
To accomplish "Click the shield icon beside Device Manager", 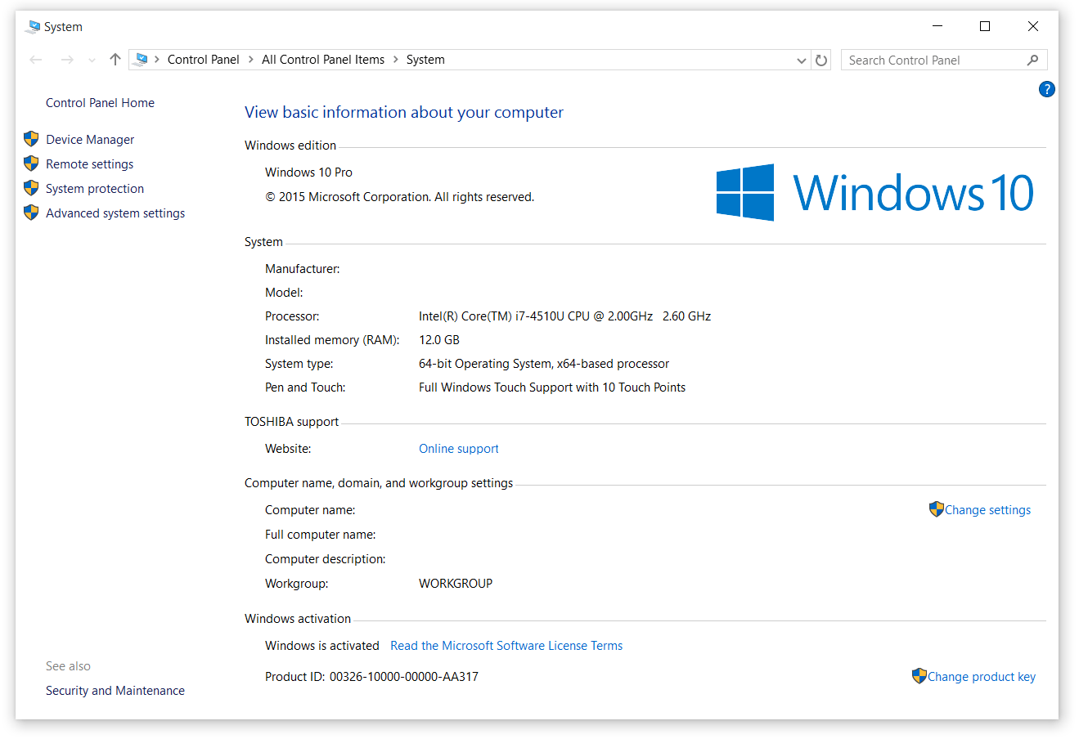I will 31,139.
